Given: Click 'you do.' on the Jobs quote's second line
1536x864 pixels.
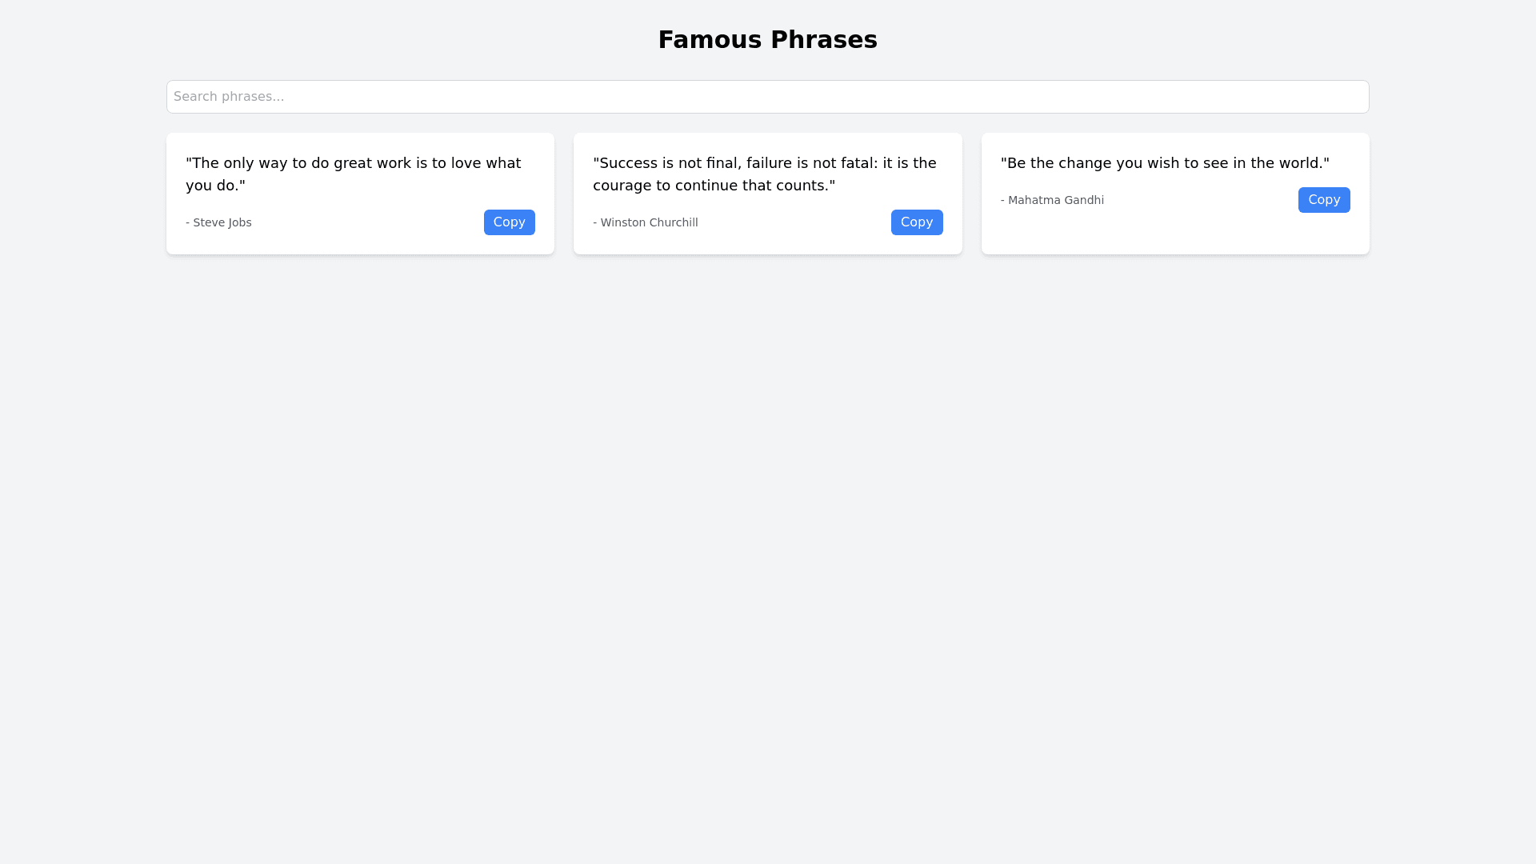Looking at the screenshot, I should pos(215,186).
